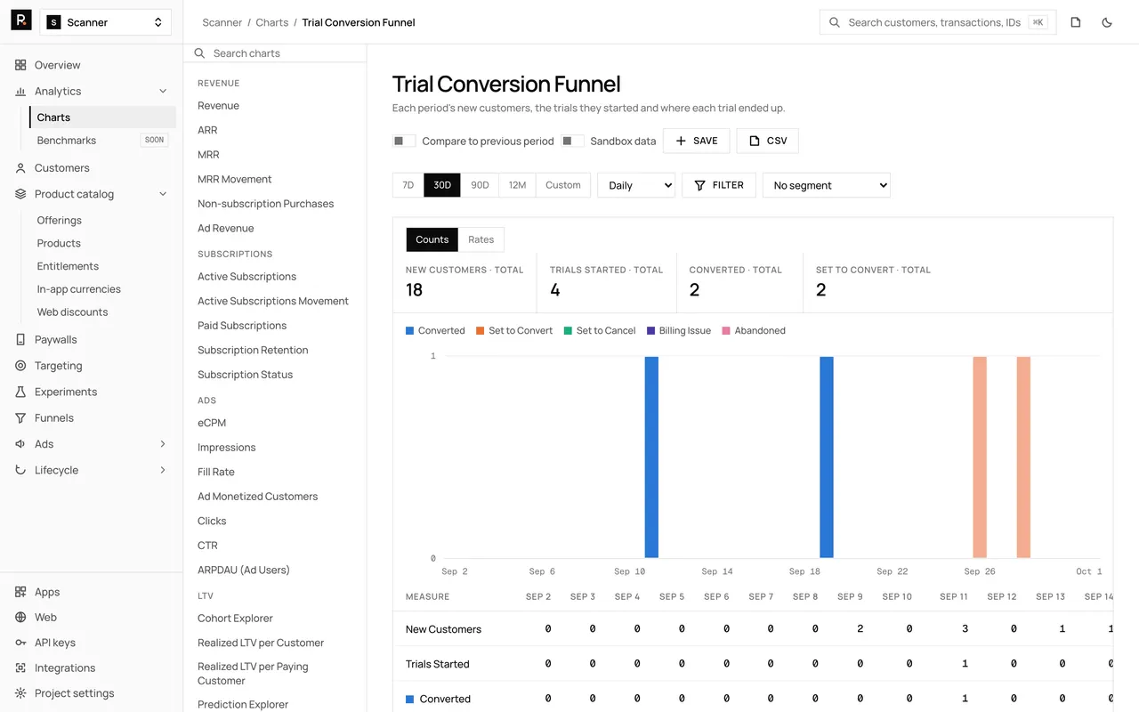Image resolution: width=1139 pixels, height=712 pixels.
Task: Open the Daily resolution dropdown
Action: click(636, 185)
